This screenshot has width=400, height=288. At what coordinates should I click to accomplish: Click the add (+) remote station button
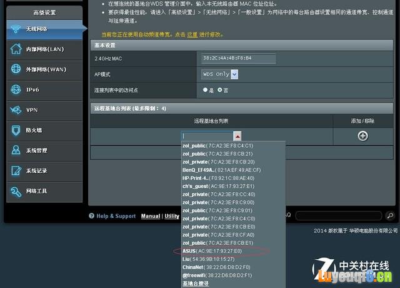point(362,136)
